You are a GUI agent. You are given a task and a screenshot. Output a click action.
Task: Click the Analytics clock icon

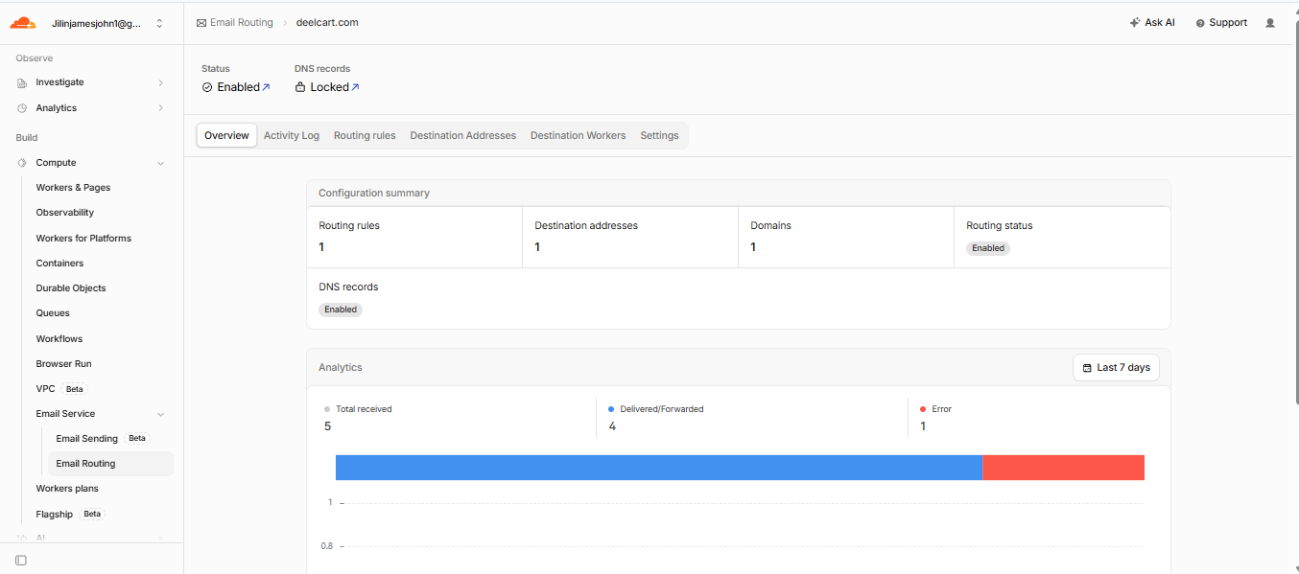(x=22, y=108)
